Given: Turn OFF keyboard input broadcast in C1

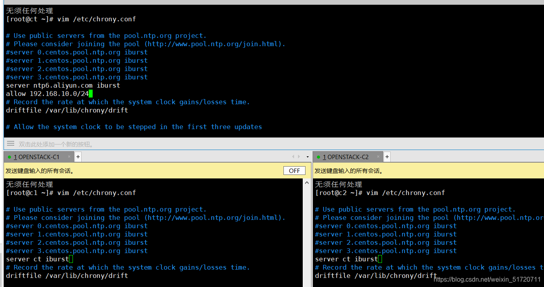Looking at the screenshot, I should 294,171.
